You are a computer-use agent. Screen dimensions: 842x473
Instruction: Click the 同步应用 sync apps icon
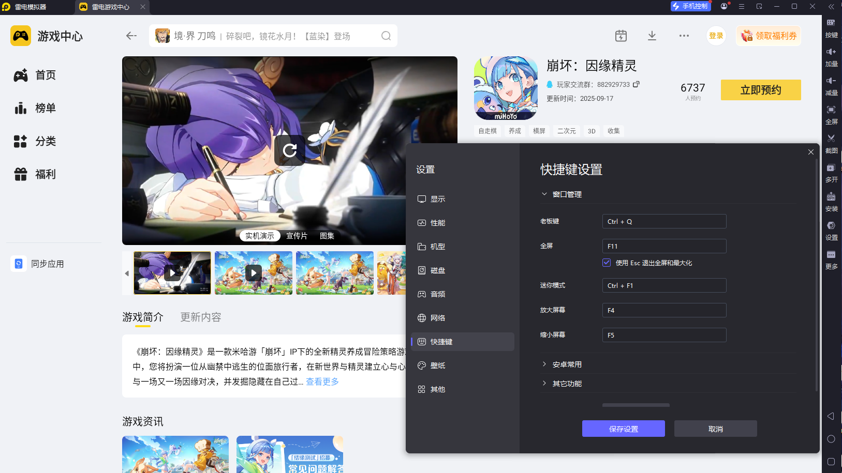19,263
